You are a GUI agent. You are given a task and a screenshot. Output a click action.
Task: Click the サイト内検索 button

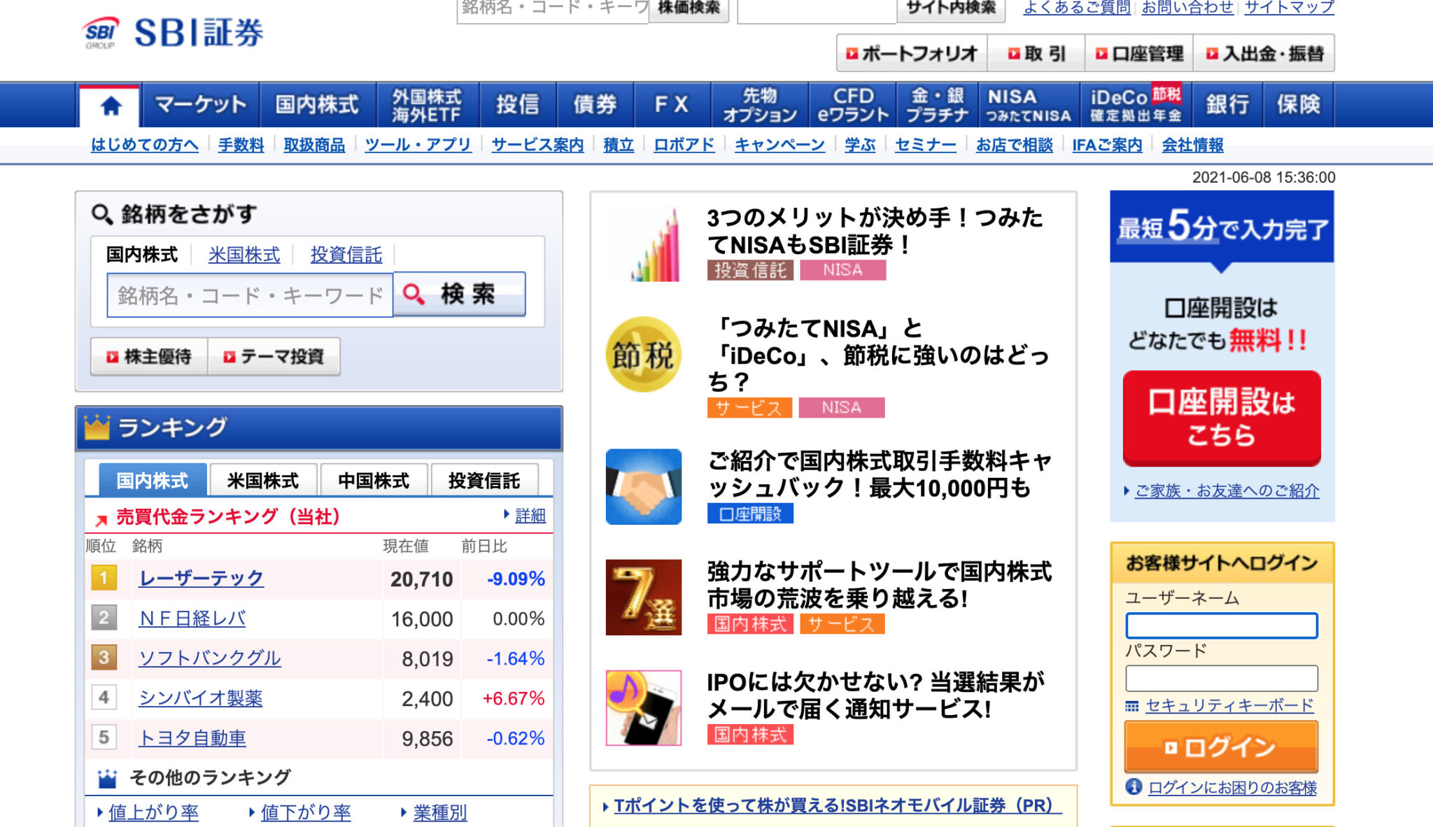click(951, 8)
